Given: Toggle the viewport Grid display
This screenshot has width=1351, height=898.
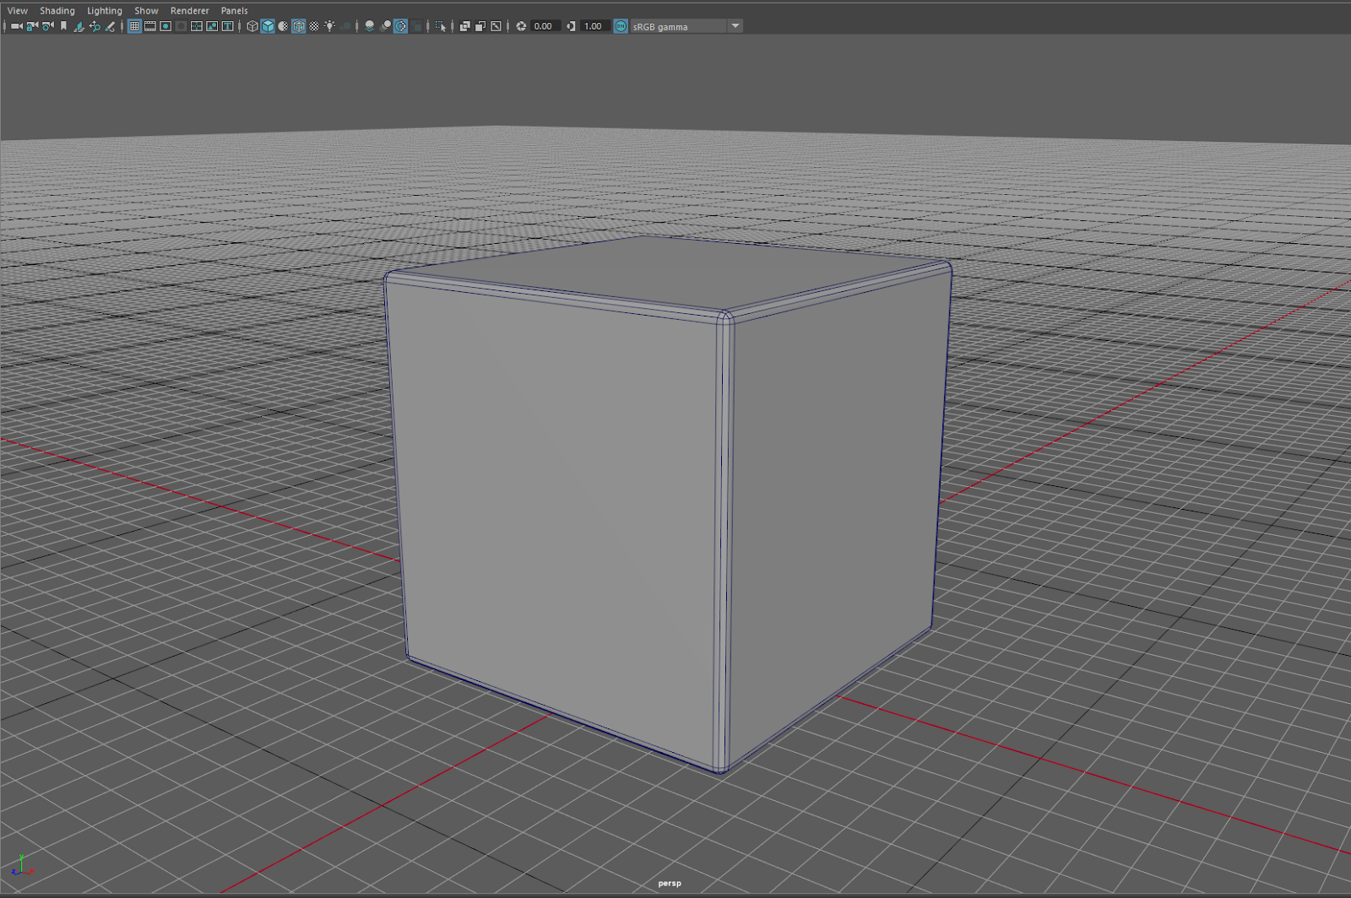Looking at the screenshot, I should (134, 26).
